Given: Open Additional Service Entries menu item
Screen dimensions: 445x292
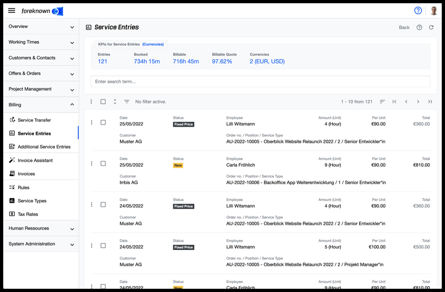Looking at the screenshot, I should [41, 147].
